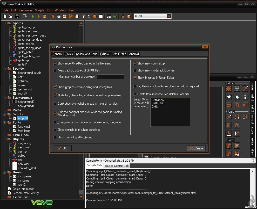Collapse the Rooms folder
The width and height of the screenshot is (257, 209).
[4, 172]
